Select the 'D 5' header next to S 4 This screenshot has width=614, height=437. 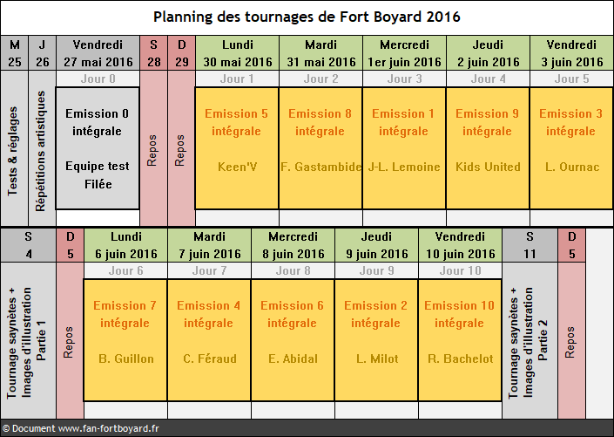tap(70, 245)
